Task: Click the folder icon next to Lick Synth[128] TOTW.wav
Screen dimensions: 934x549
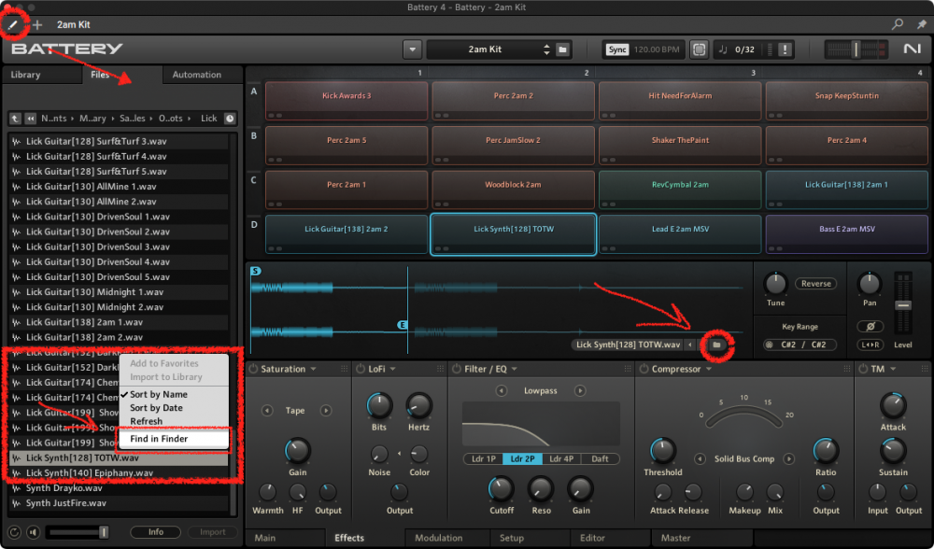Action: [x=716, y=345]
